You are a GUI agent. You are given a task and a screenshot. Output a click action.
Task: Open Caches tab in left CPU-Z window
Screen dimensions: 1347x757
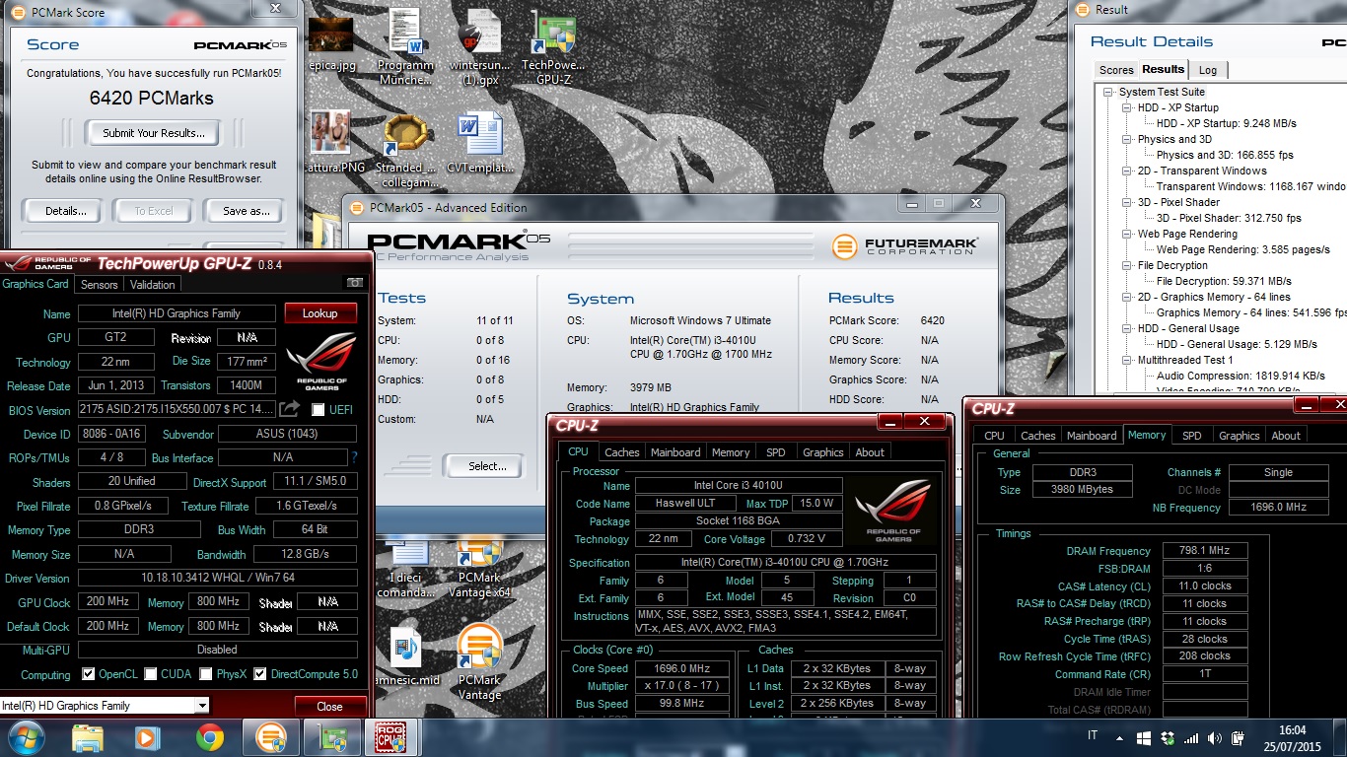click(622, 452)
